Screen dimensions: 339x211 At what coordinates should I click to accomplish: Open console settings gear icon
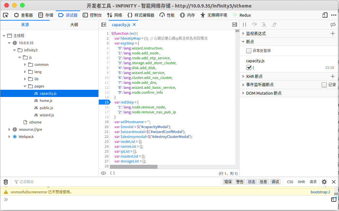tap(324, 182)
